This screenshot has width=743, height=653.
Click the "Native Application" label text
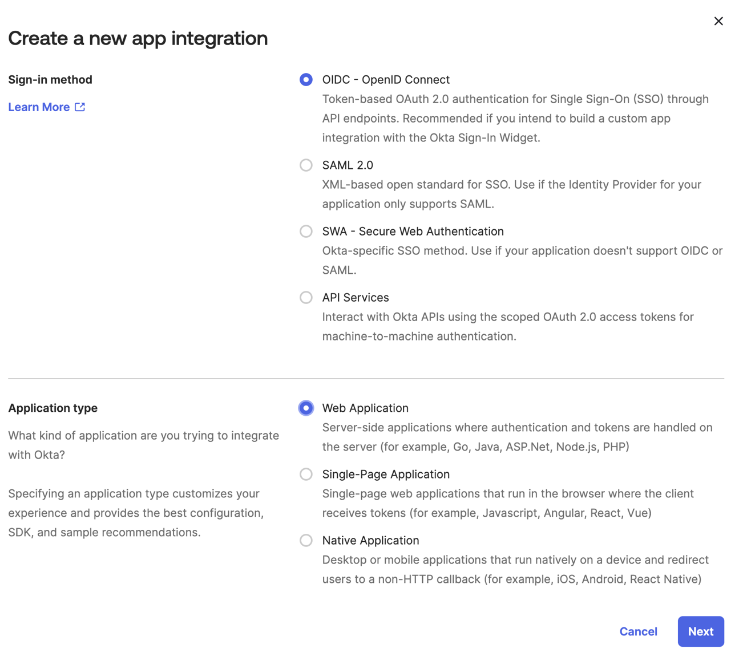pyautogui.click(x=370, y=541)
